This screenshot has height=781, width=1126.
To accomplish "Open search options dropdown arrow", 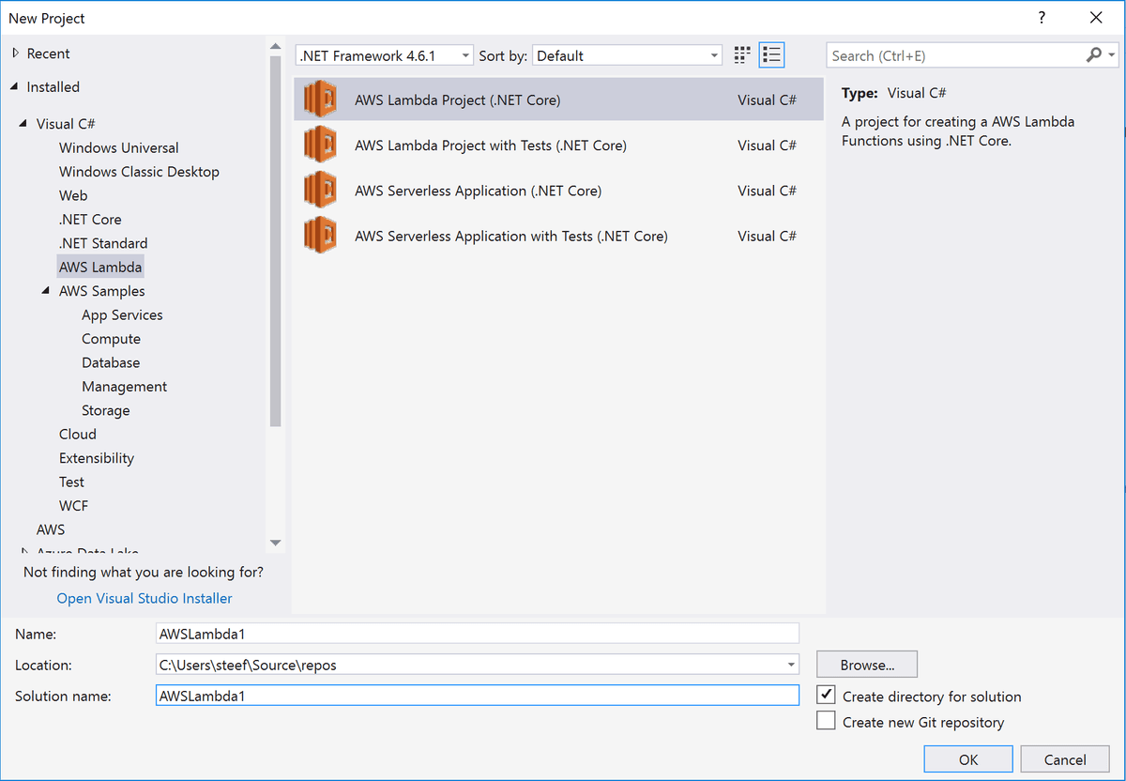I will [x=1111, y=55].
